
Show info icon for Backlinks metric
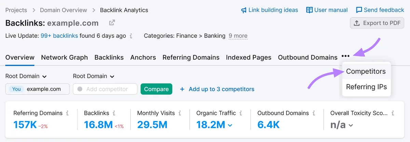[114, 113]
